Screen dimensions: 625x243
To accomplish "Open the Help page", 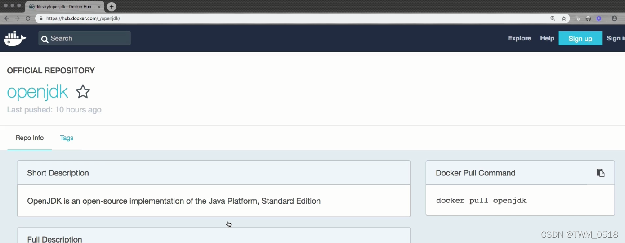I will [547, 38].
